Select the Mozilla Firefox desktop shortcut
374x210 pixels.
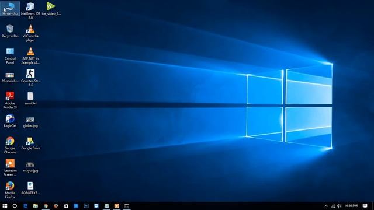[10, 190]
